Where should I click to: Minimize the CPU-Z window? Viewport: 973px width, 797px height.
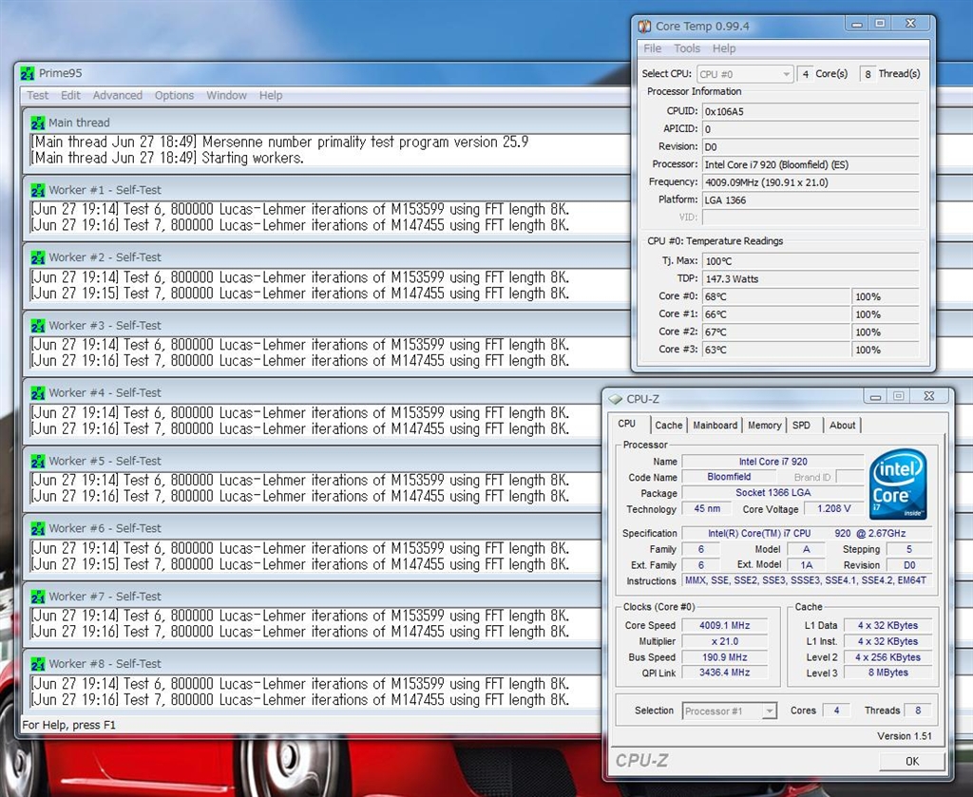(875, 396)
